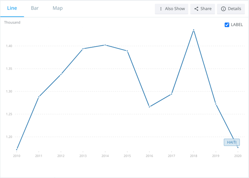Click the 1.40 y-axis label
Viewport: 249px width, 178px height.
click(x=9, y=46)
